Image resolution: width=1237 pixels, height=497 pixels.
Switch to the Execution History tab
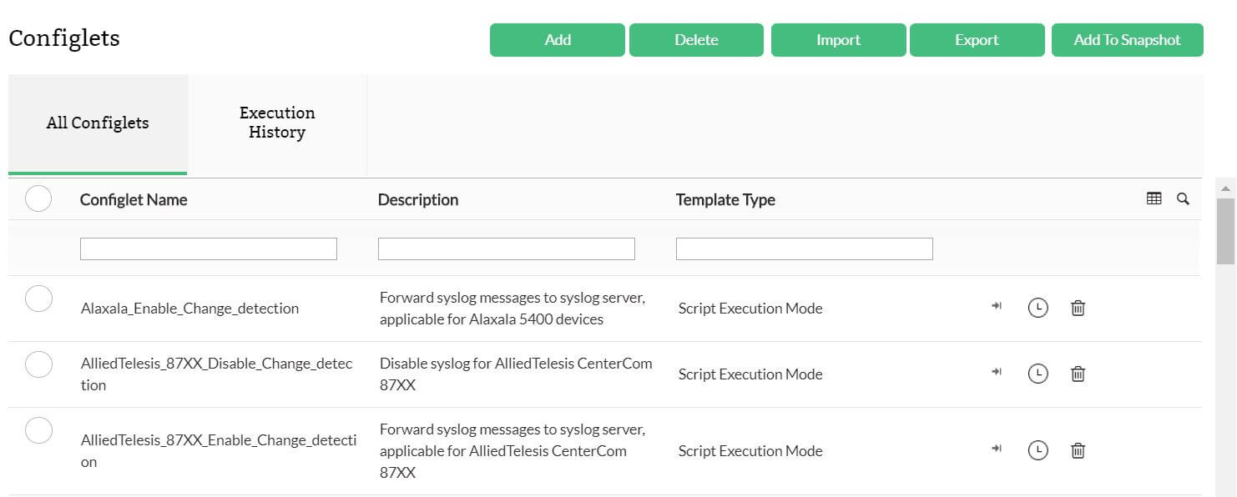click(x=276, y=123)
